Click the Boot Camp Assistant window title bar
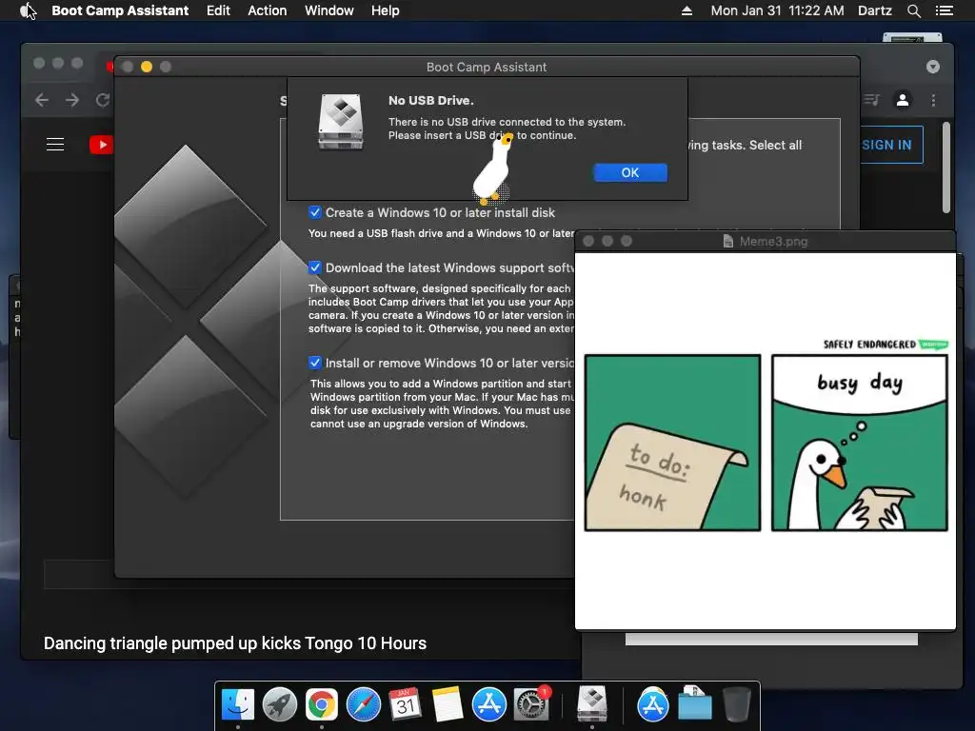The width and height of the screenshot is (975, 731). click(487, 68)
